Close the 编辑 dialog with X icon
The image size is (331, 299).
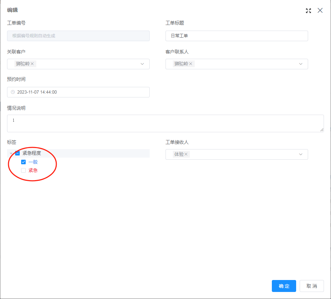tap(320, 11)
